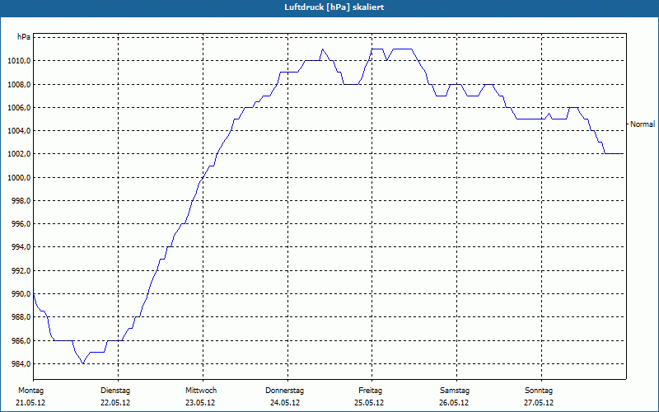Click the date 23.05.12
Image resolution: width=659 pixels, height=412 pixels.
click(200, 403)
